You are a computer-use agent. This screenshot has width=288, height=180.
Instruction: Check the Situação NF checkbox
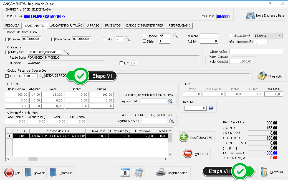pyautogui.click(x=230, y=36)
